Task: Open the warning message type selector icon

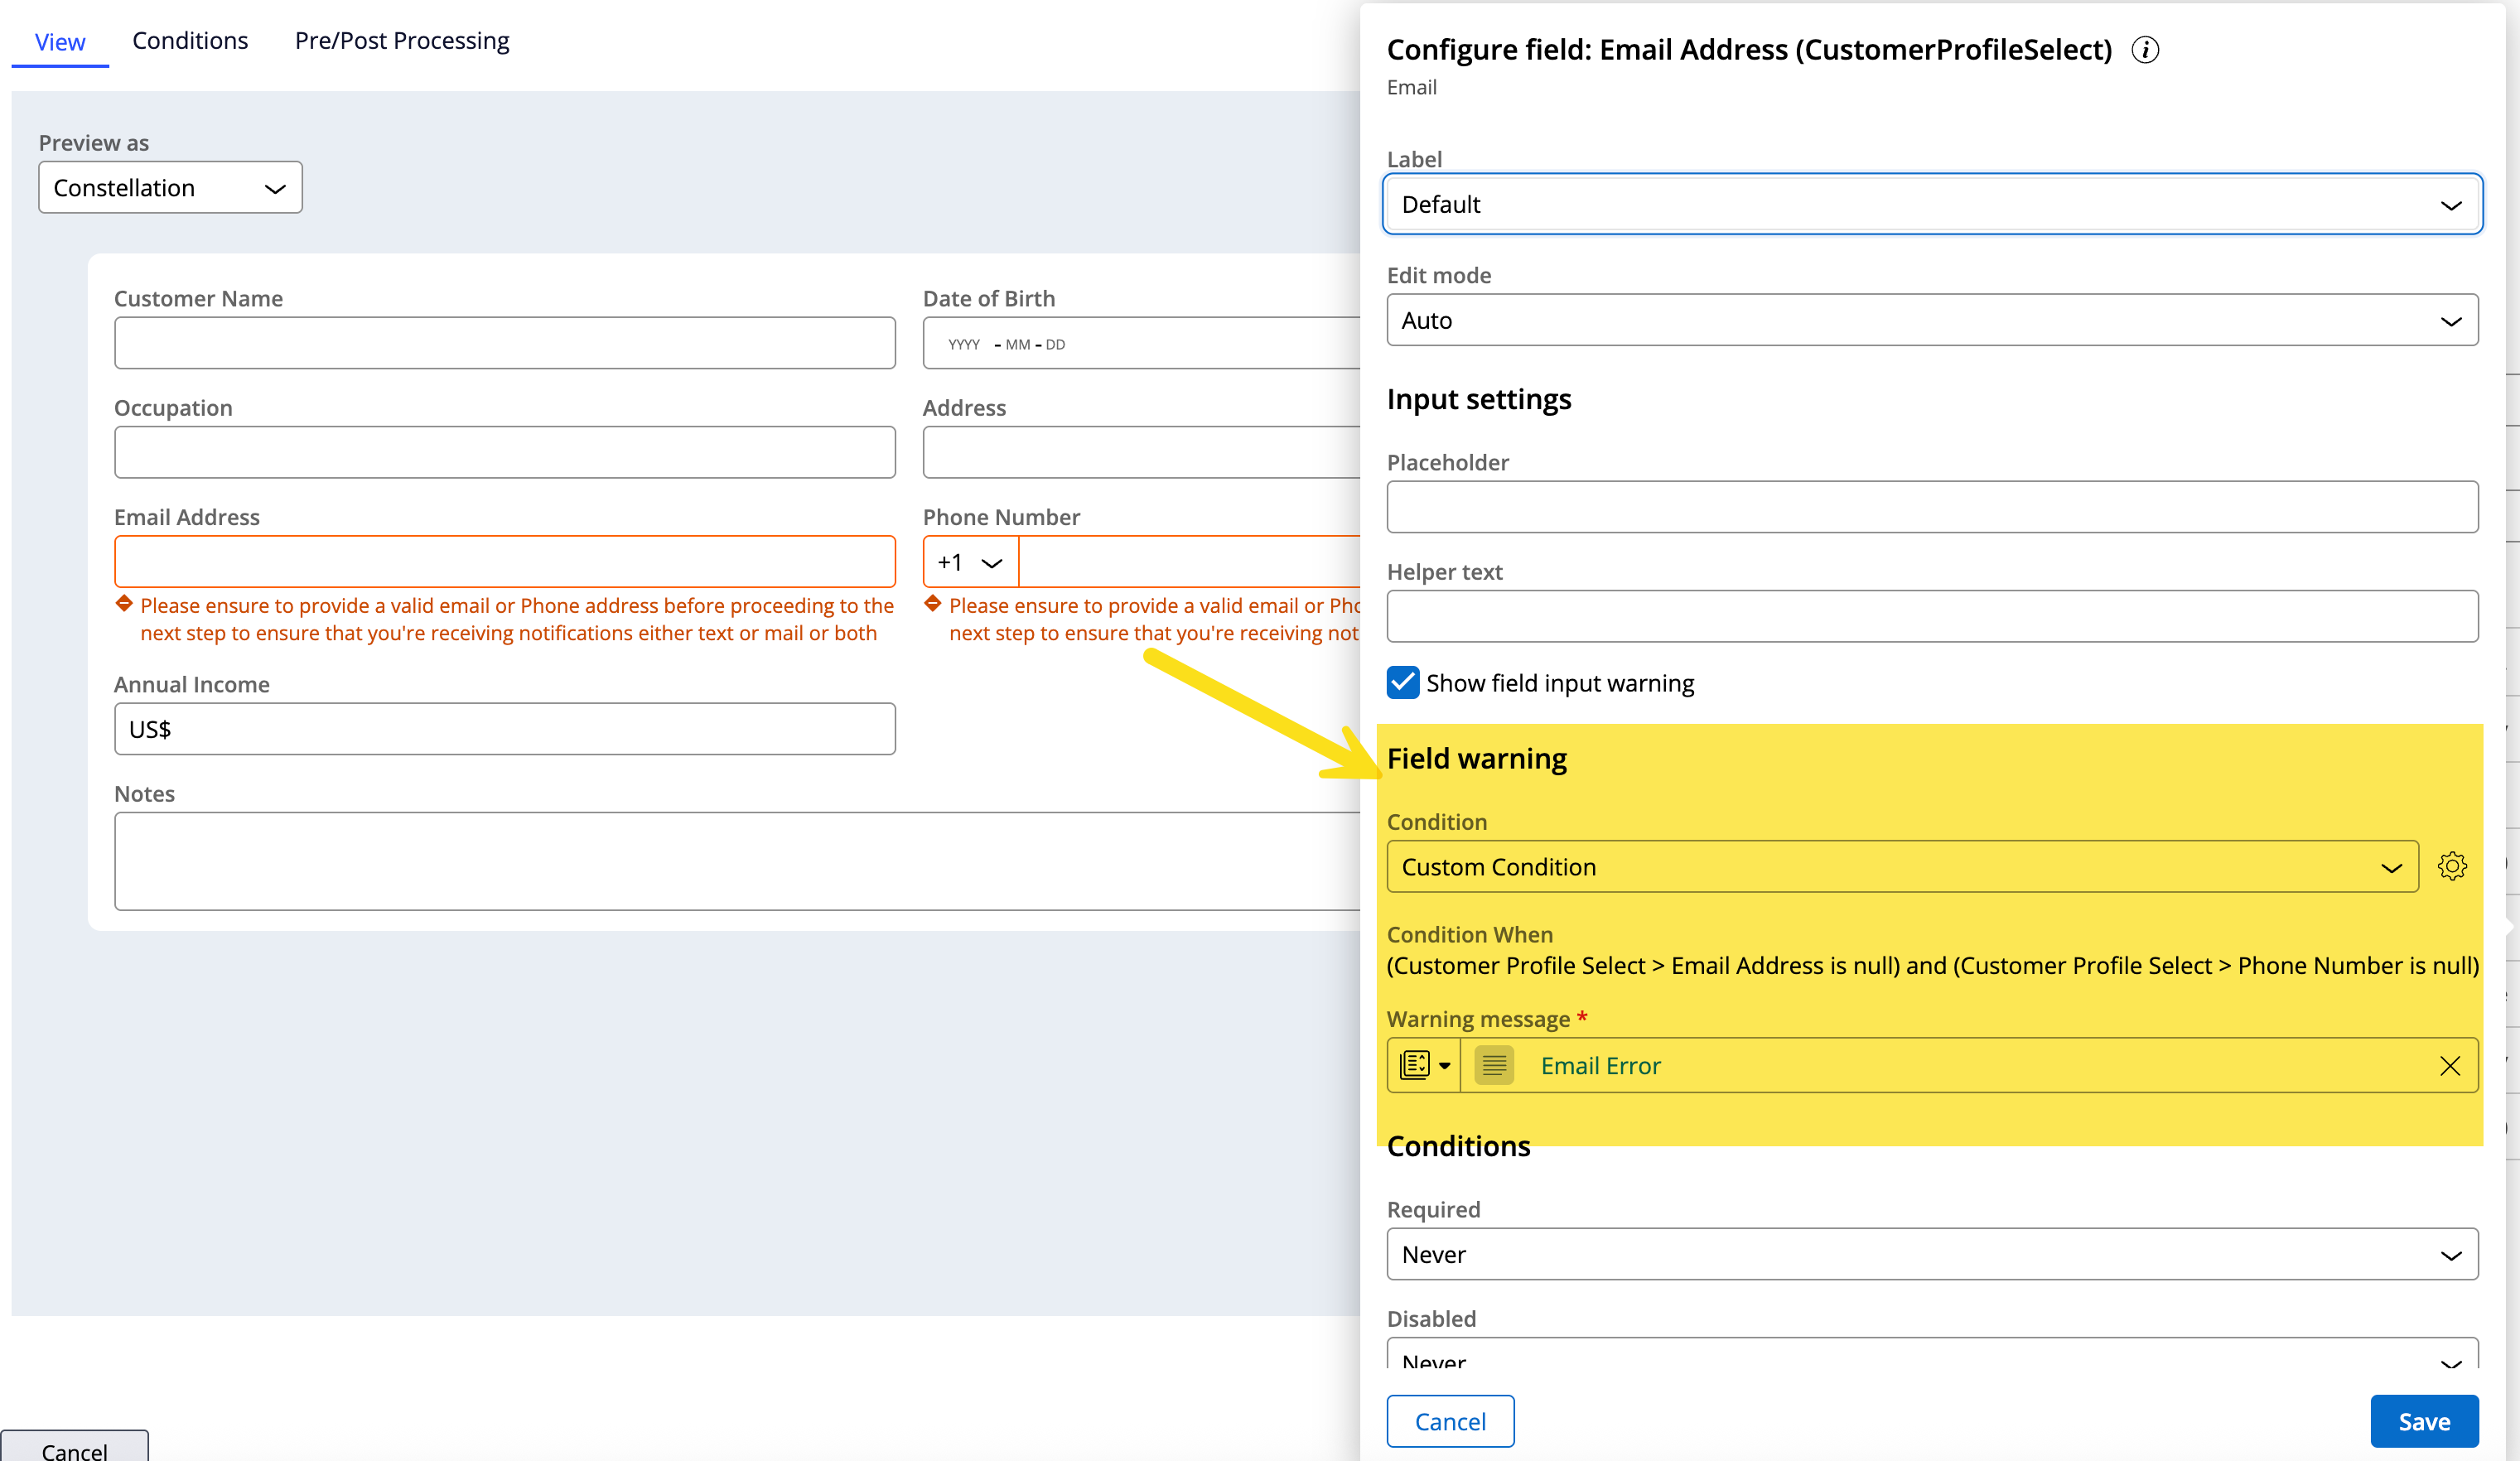Action: click(x=1424, y=1065)
